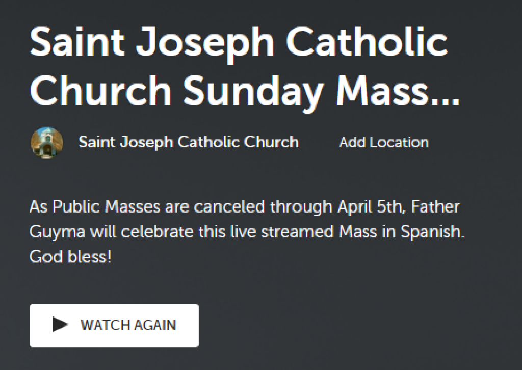The width and height of the screenshot is (522, 370).
Task: Click the word "Spanish" in the description
Action: [431, 232]
